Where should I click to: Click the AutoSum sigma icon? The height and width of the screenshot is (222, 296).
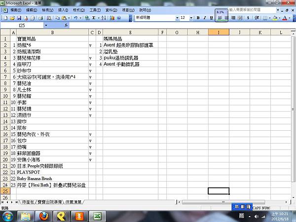click(x=94, y=18)
